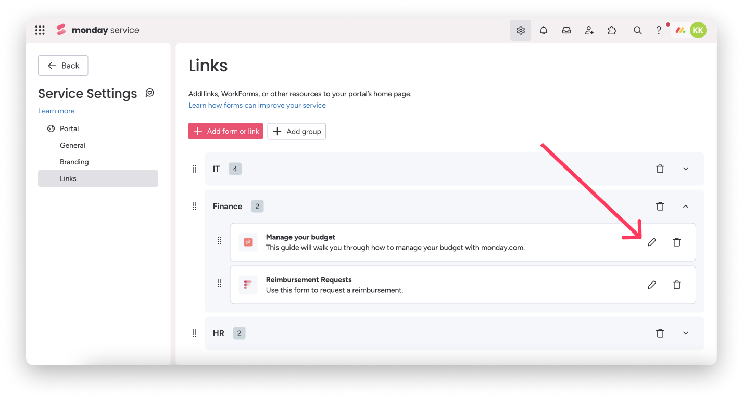Edit the Manage your budget link

(652, 242)
